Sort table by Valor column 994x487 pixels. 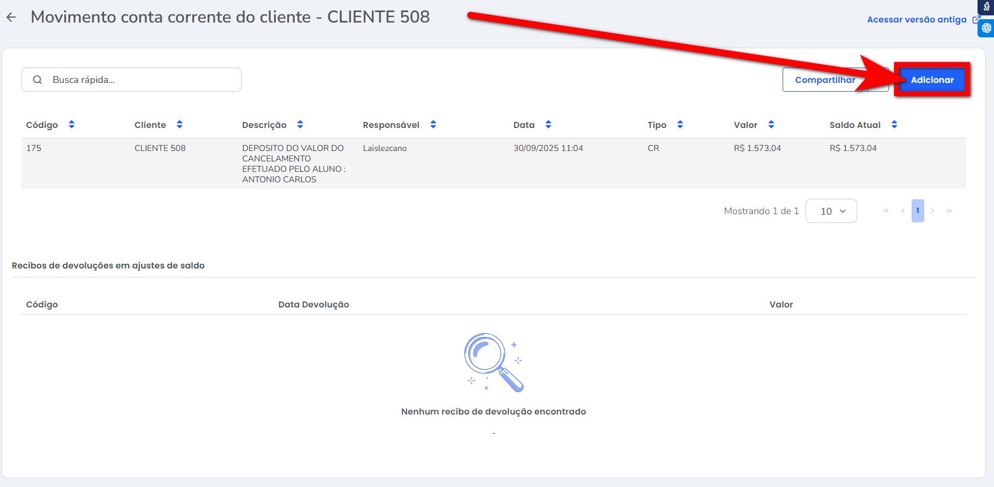771,125
